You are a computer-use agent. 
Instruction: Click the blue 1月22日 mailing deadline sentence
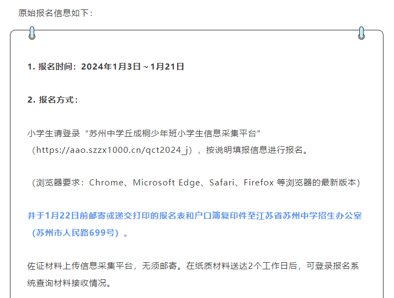coord(194,216)
